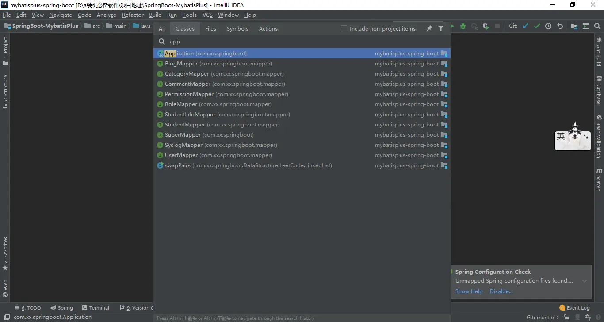
Task: Select swapPairs class in search results
Action: [302, 165]
